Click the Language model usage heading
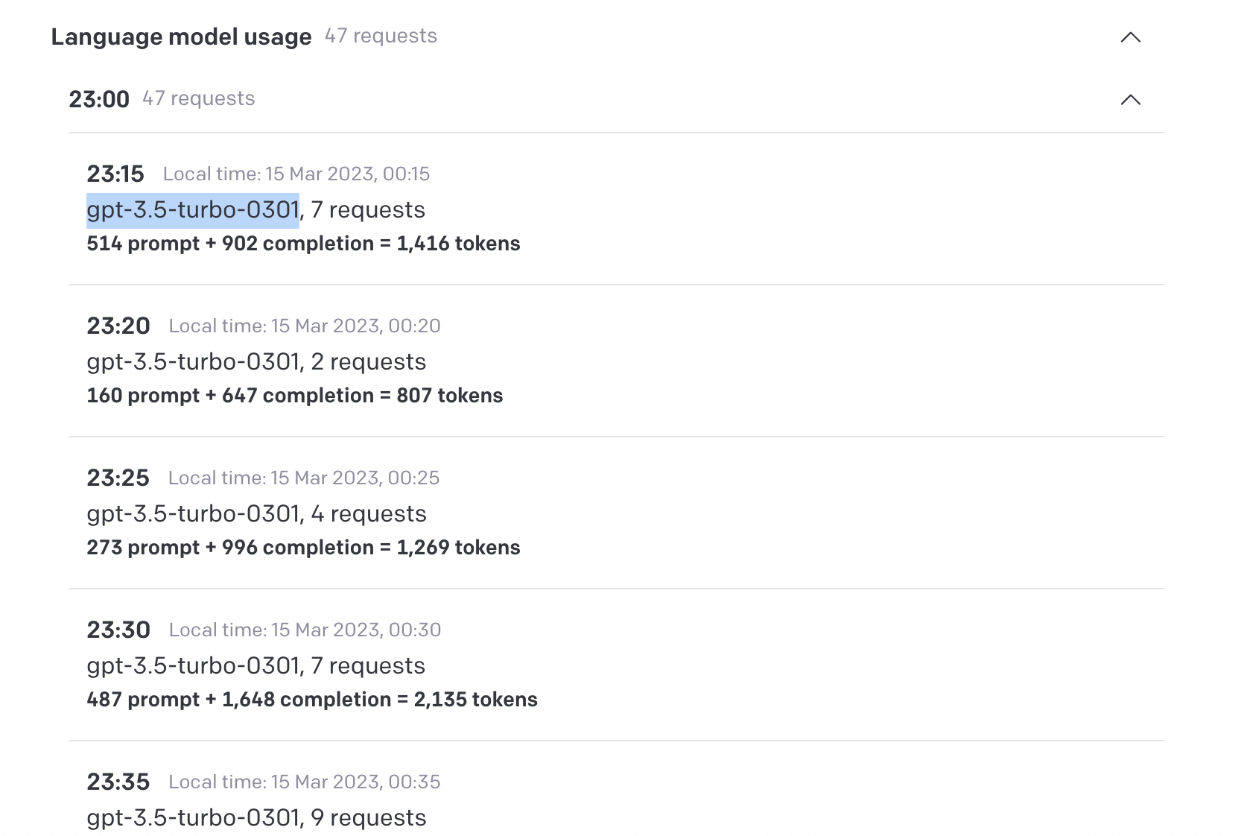 tap(181, 36)
